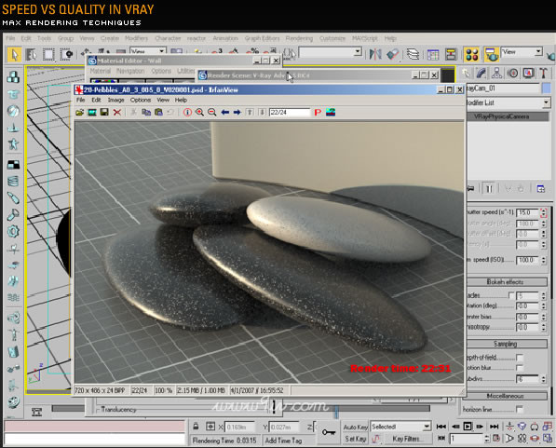This screenshot has width=556, height=448.
Task: Switch to the Hierarchy command panel tab
Action: pyautogui.click(x=496, y=73)
